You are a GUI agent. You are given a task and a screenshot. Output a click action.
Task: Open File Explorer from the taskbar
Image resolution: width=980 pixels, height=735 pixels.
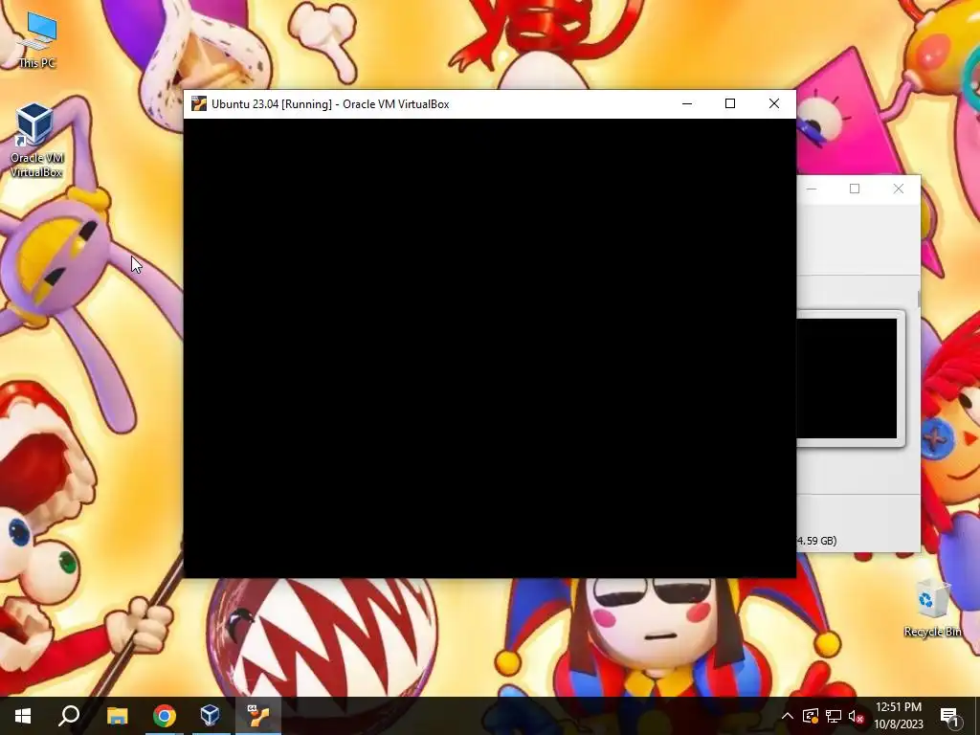click(117, 716)
